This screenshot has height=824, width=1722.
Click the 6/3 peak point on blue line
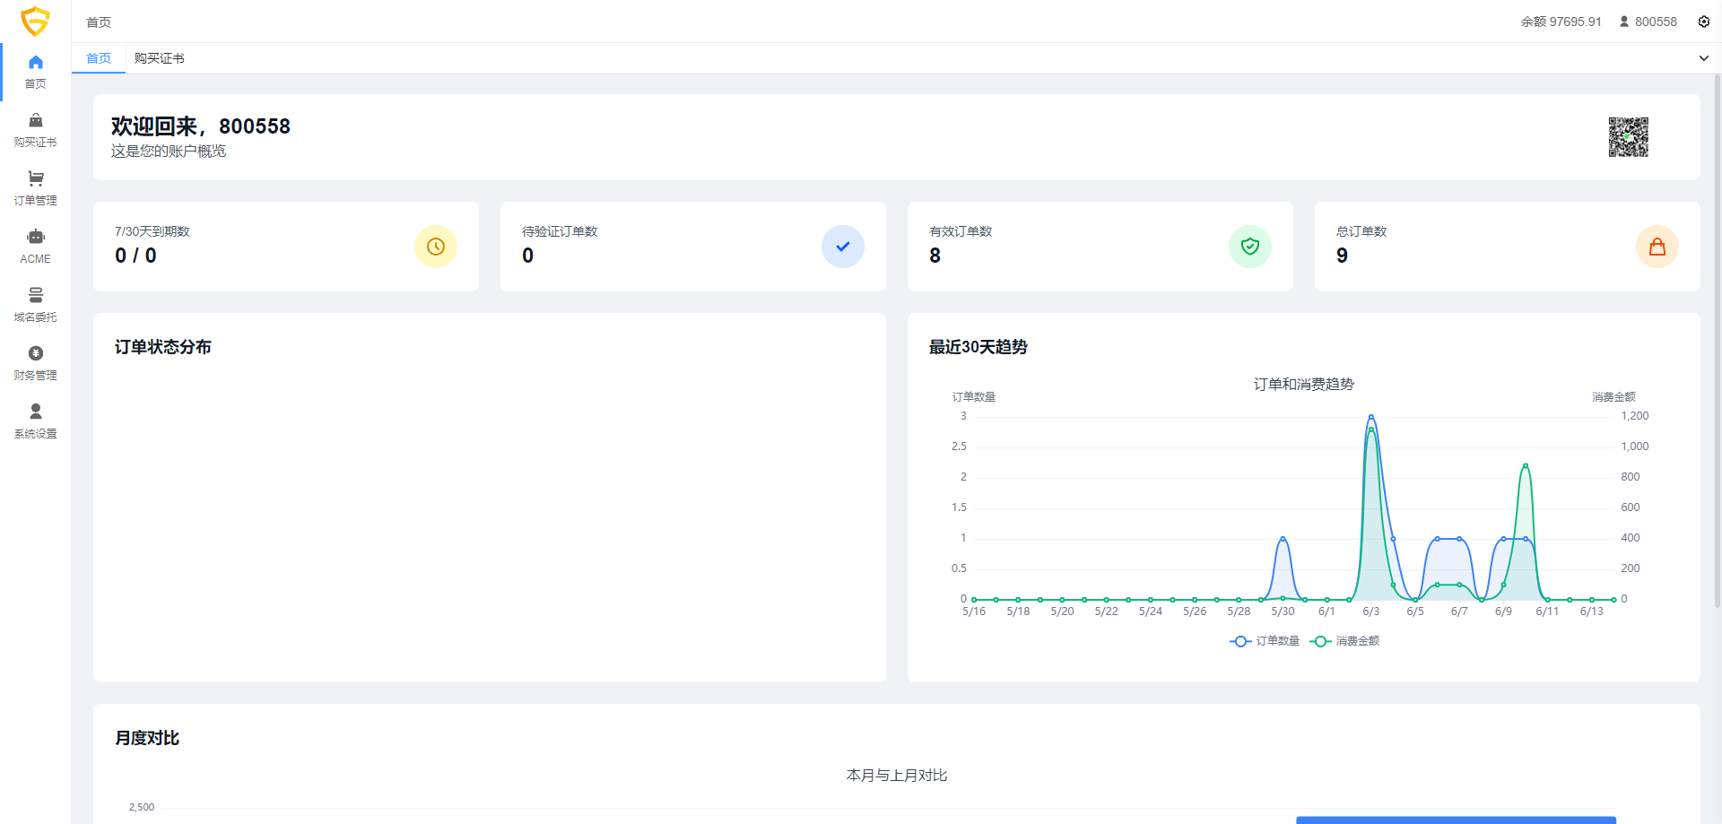coord(1370,417)
